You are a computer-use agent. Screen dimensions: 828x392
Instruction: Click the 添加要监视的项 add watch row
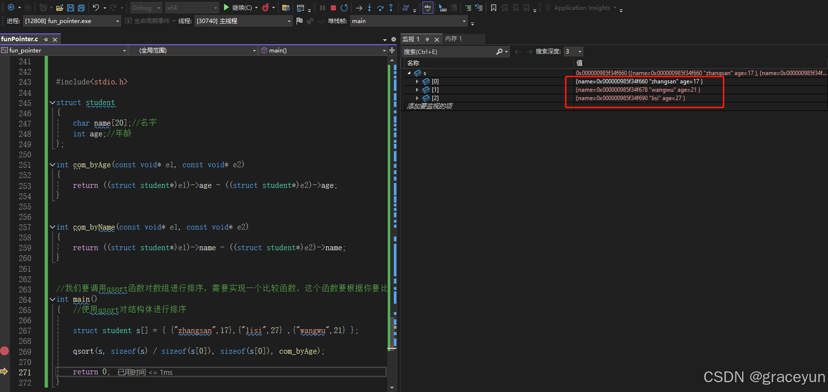430,106
